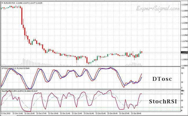Click the 50 level on the StochRSI scale
The width and height of the screenshot is (188, 116).
(182, 101)
